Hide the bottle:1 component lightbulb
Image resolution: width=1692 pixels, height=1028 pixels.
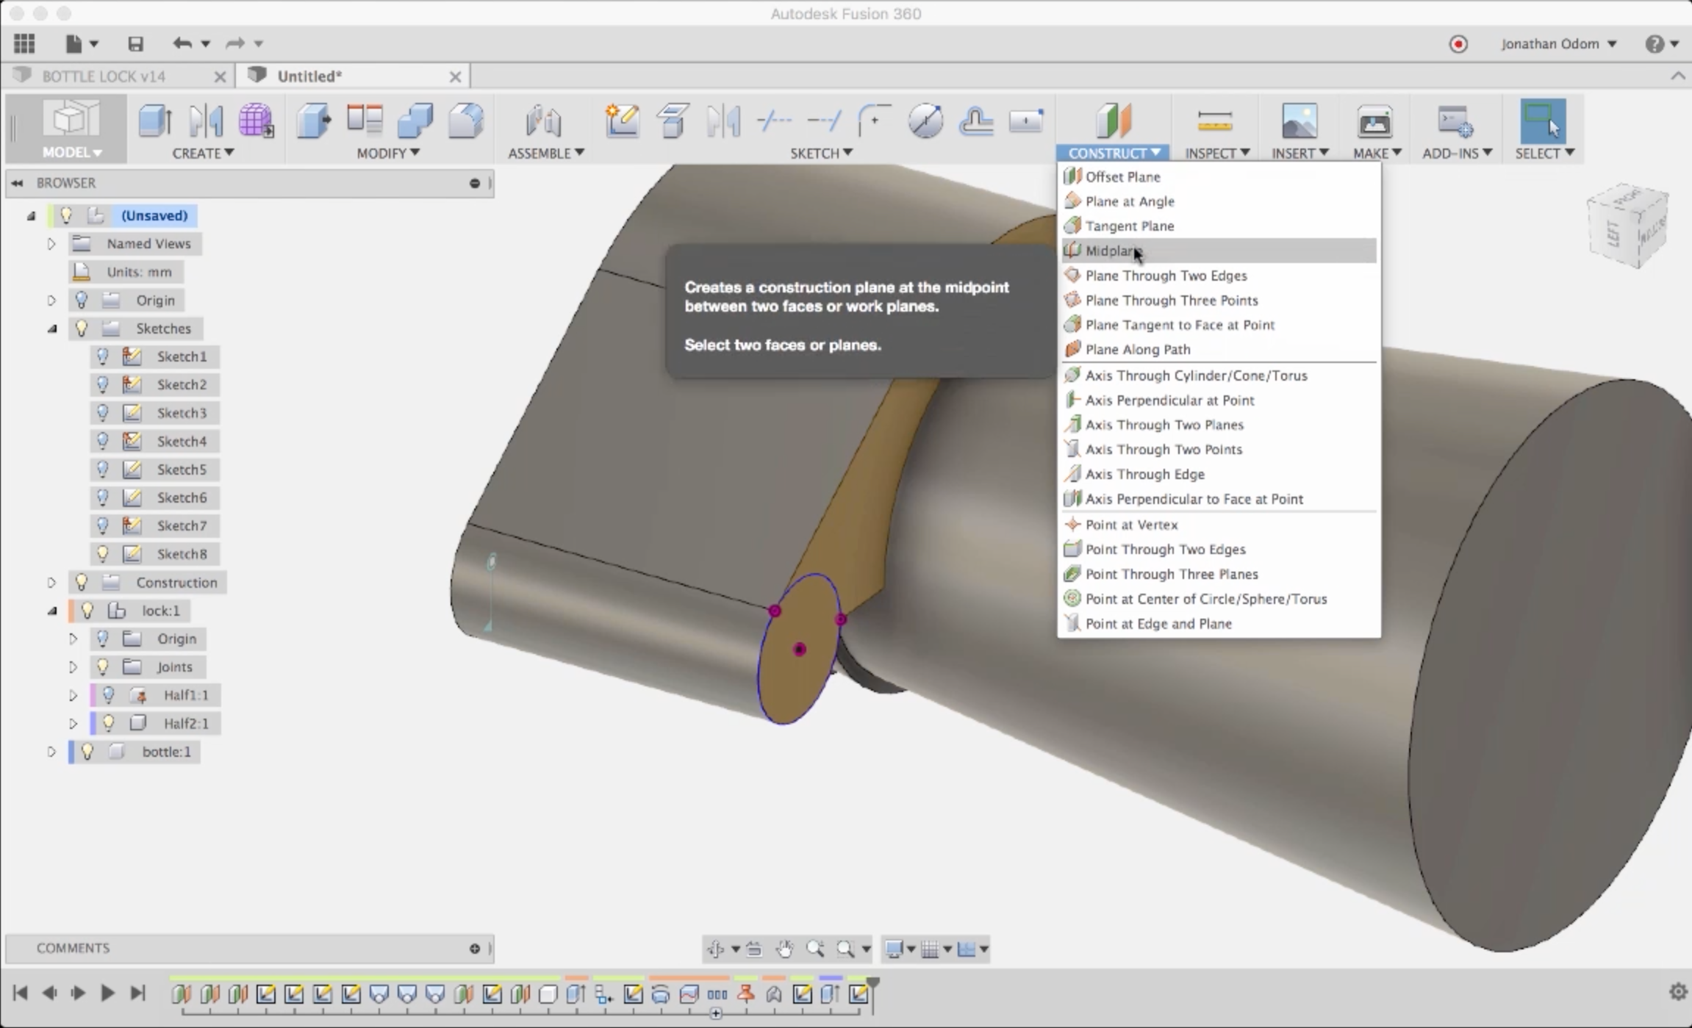point(87,752)
